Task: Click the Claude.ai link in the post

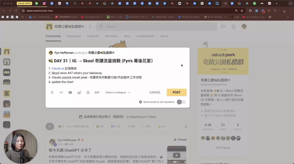Action: click(58, 69)
